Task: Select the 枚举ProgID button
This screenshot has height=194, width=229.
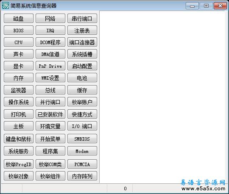Action: pyautogui.click(x=19, y=164)
